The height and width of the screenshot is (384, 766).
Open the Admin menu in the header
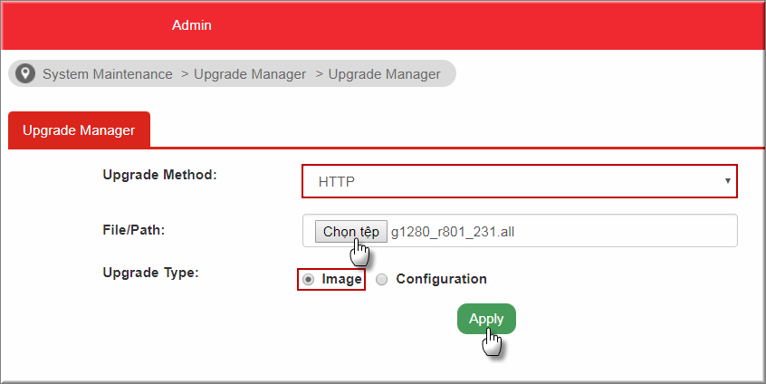click(192, 25)
